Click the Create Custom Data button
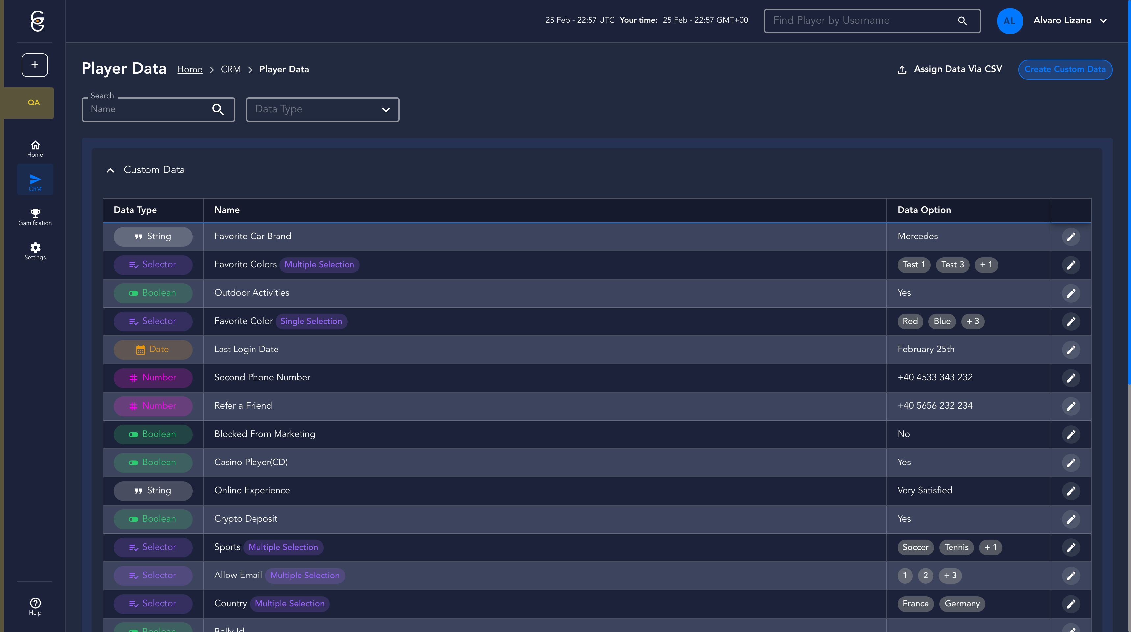1131x632 pixels. point(1065,69)
